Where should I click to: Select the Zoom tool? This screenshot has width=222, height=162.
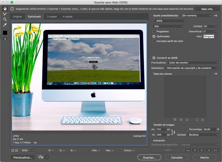click(x=5, y=19)
